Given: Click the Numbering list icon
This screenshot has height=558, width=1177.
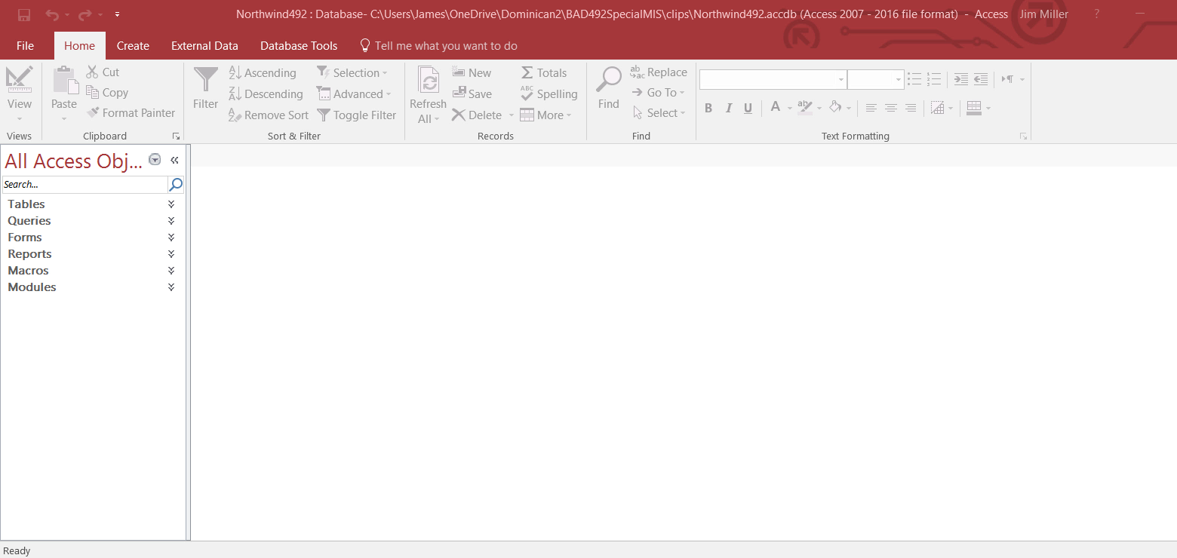Looking at the screenshot, I should point(934,79).
